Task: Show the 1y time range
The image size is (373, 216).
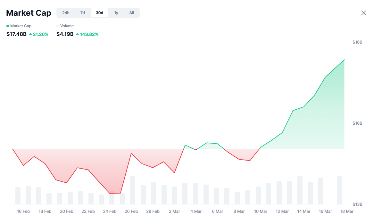Action: coord(116,13)
